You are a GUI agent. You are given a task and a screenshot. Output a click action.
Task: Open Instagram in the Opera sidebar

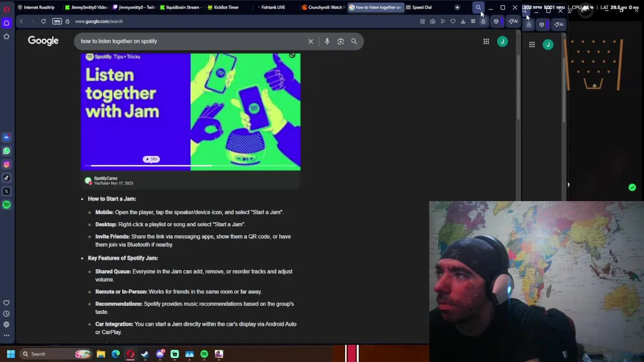[7, 164]
